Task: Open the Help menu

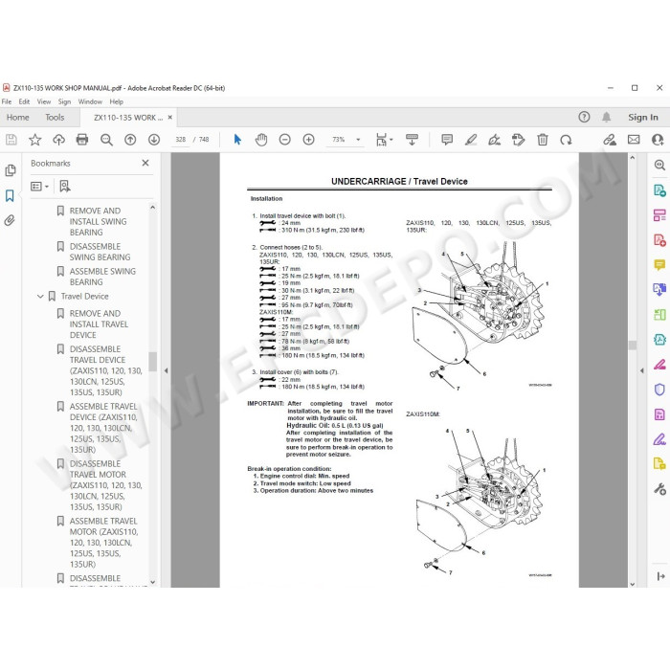Action: (116, 101)
